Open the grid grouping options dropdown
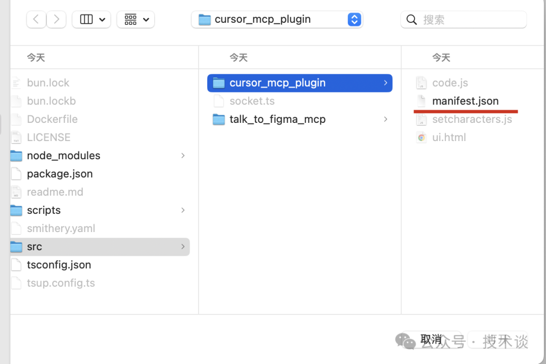 (x=136, y=20)
